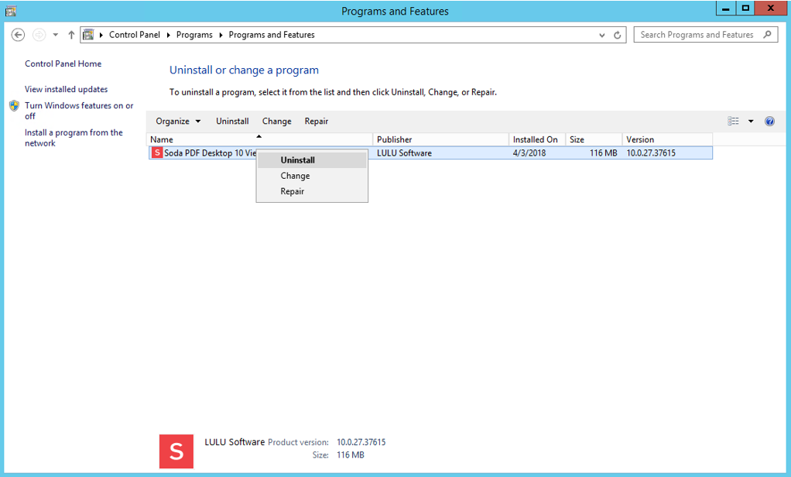Screen dimensions: 791x477
Task: Click the 10.0.27.37615 version cell in row
Action: coord(651,153)
